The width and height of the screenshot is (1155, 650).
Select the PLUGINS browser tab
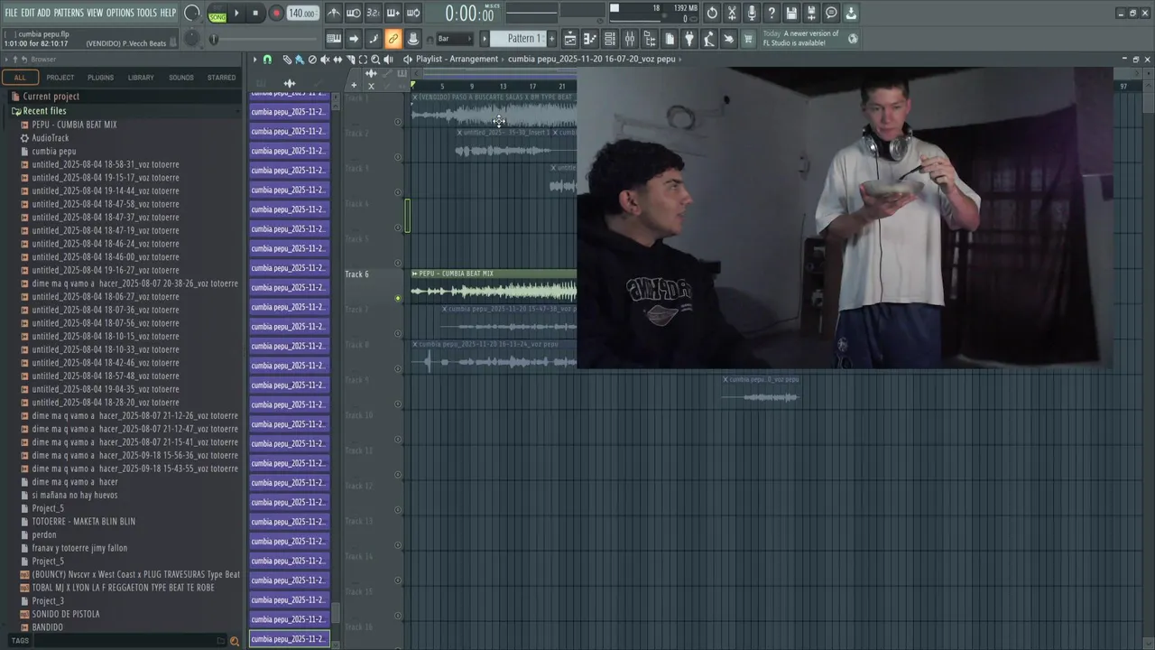pos(100,78)
